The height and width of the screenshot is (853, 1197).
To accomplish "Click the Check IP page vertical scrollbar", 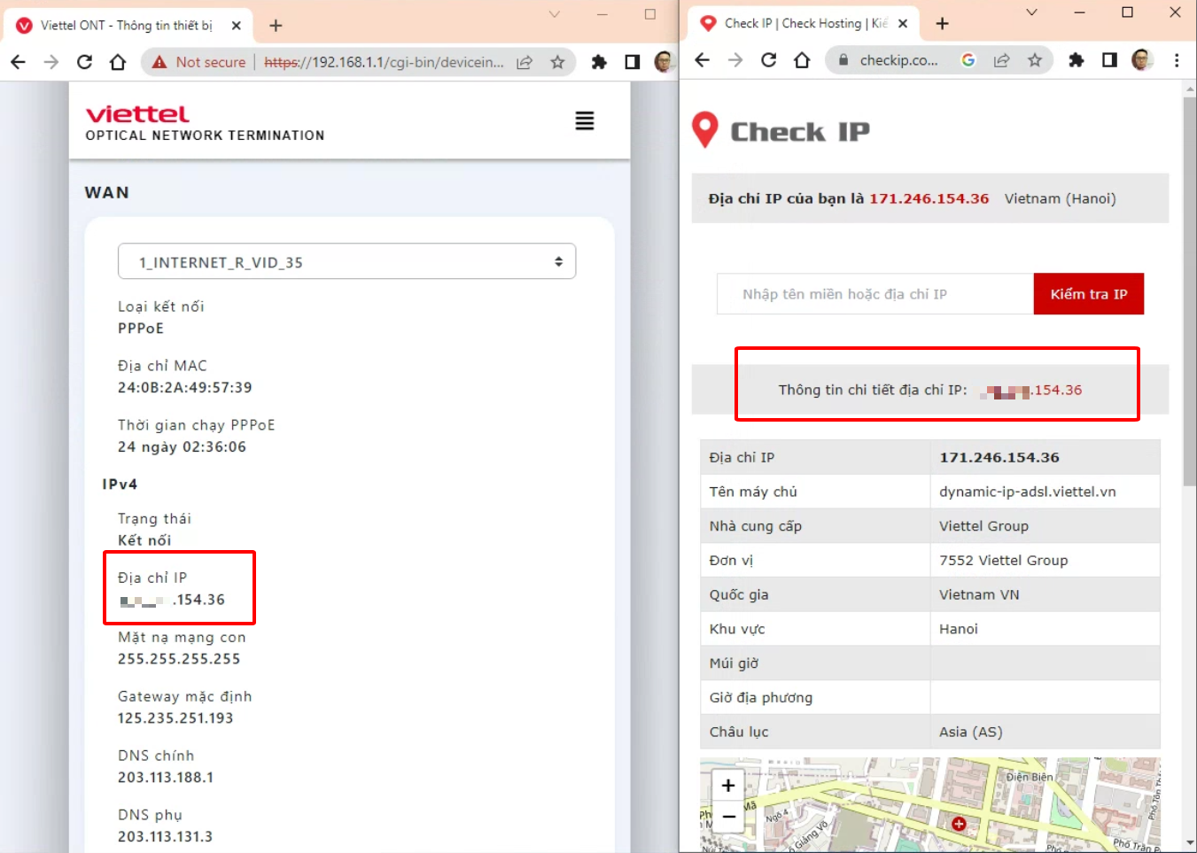I will coord(1189,292).
